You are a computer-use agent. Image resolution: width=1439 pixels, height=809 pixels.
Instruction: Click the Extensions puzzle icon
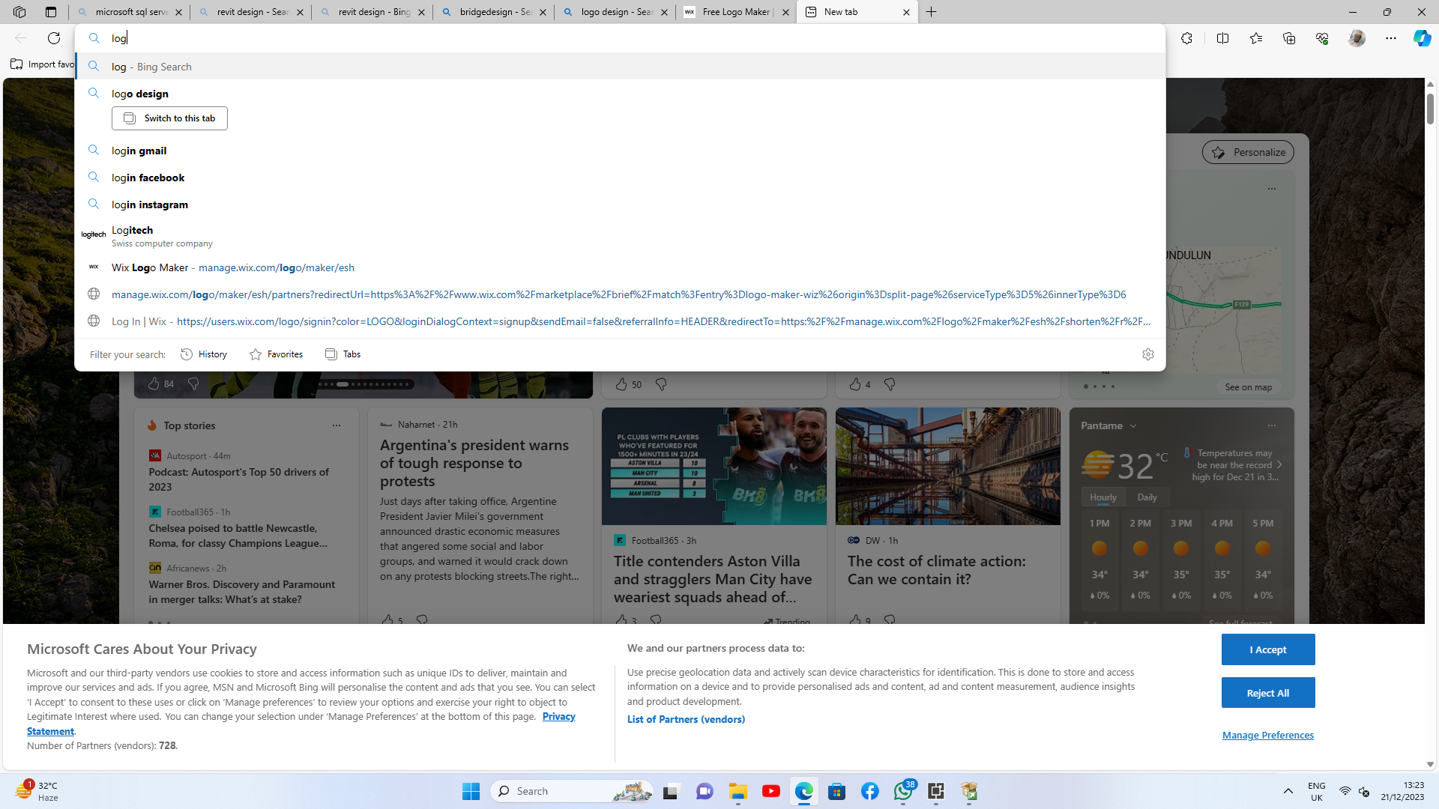click(x=1186, y=38)
